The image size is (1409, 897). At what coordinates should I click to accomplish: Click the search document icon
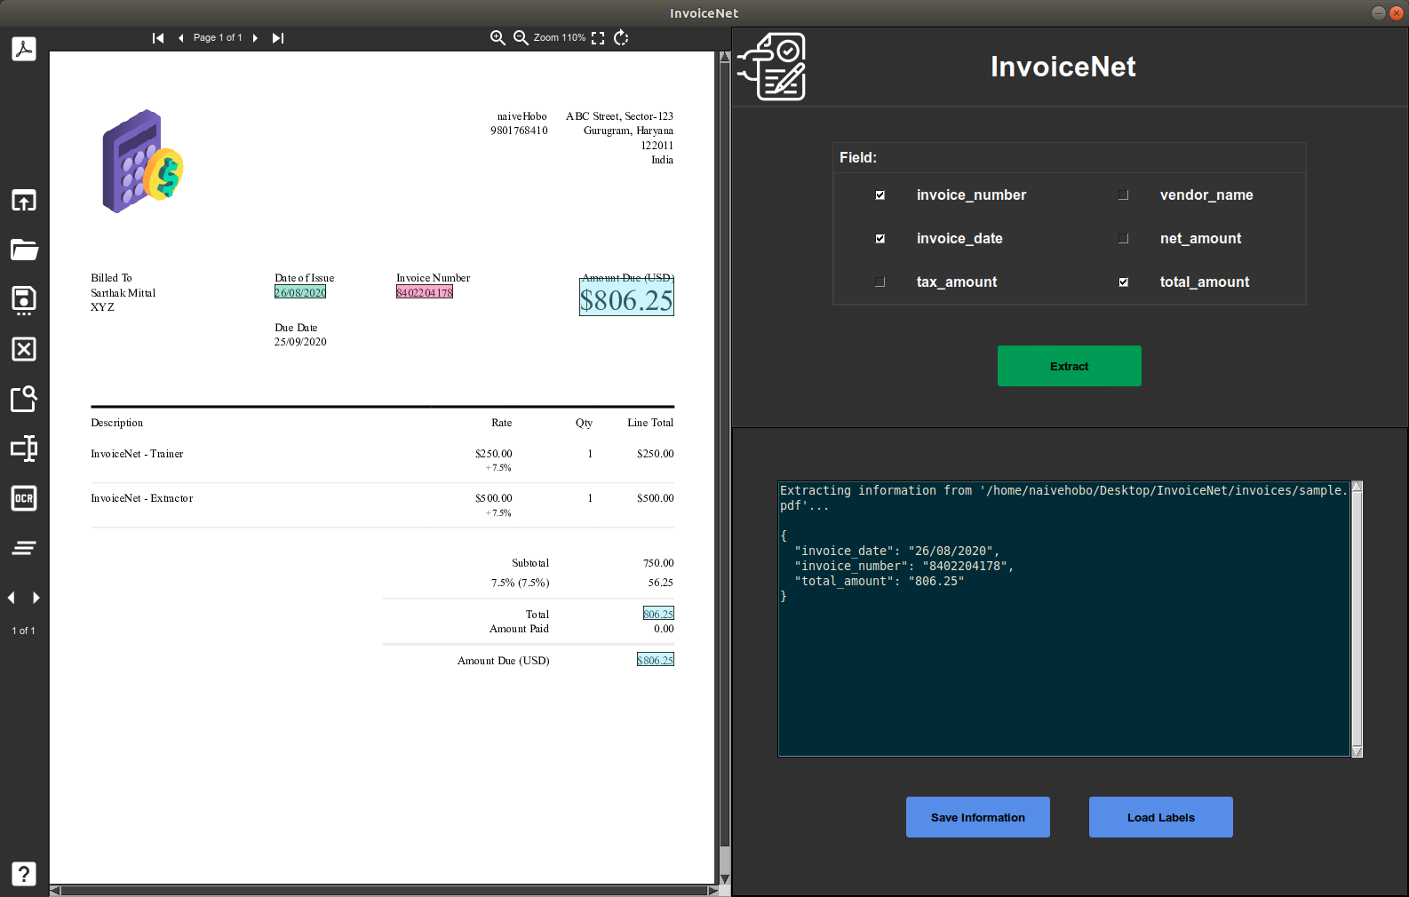[x=24, y=399]
